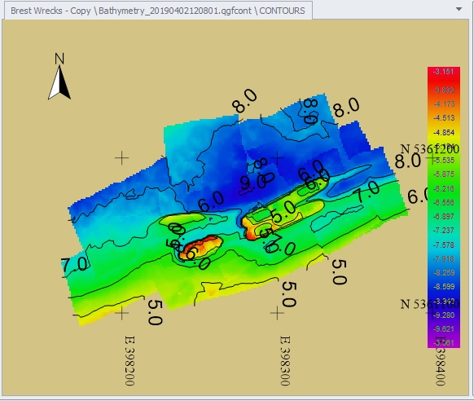
Task: Click the 7.0 contour label at west edge
Action: [74, 264]
